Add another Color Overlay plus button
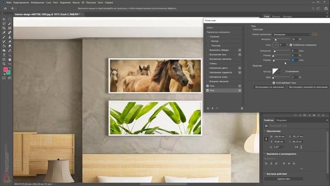The width and height of the screenshot is (330, 186). tap(240, 68)
